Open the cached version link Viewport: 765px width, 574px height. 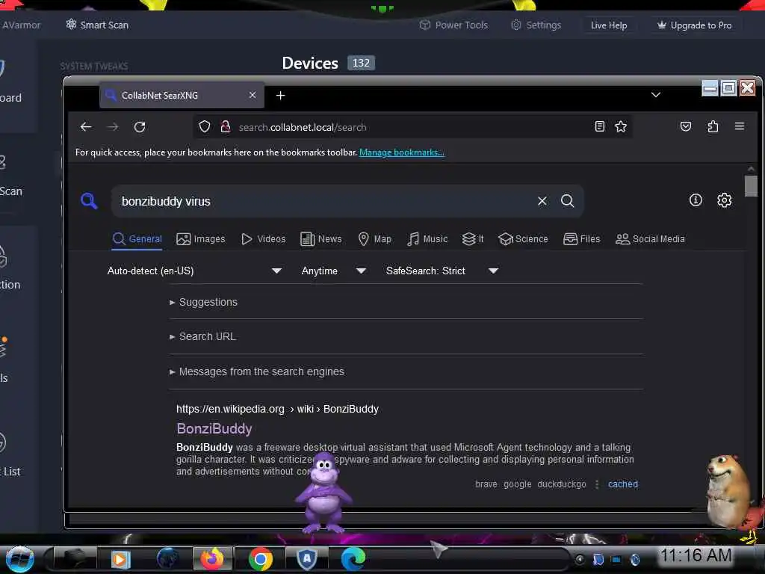click(x=622, y=484)
